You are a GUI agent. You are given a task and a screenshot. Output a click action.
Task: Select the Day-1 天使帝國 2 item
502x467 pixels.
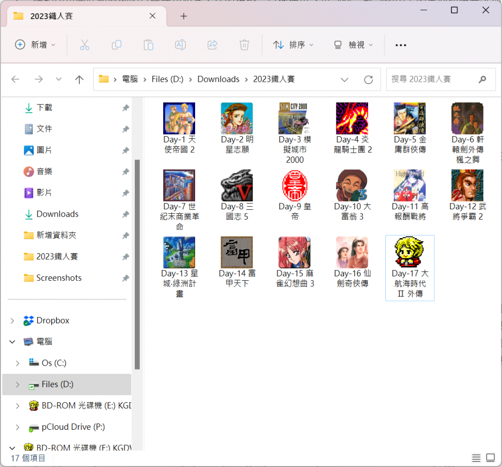179,128
